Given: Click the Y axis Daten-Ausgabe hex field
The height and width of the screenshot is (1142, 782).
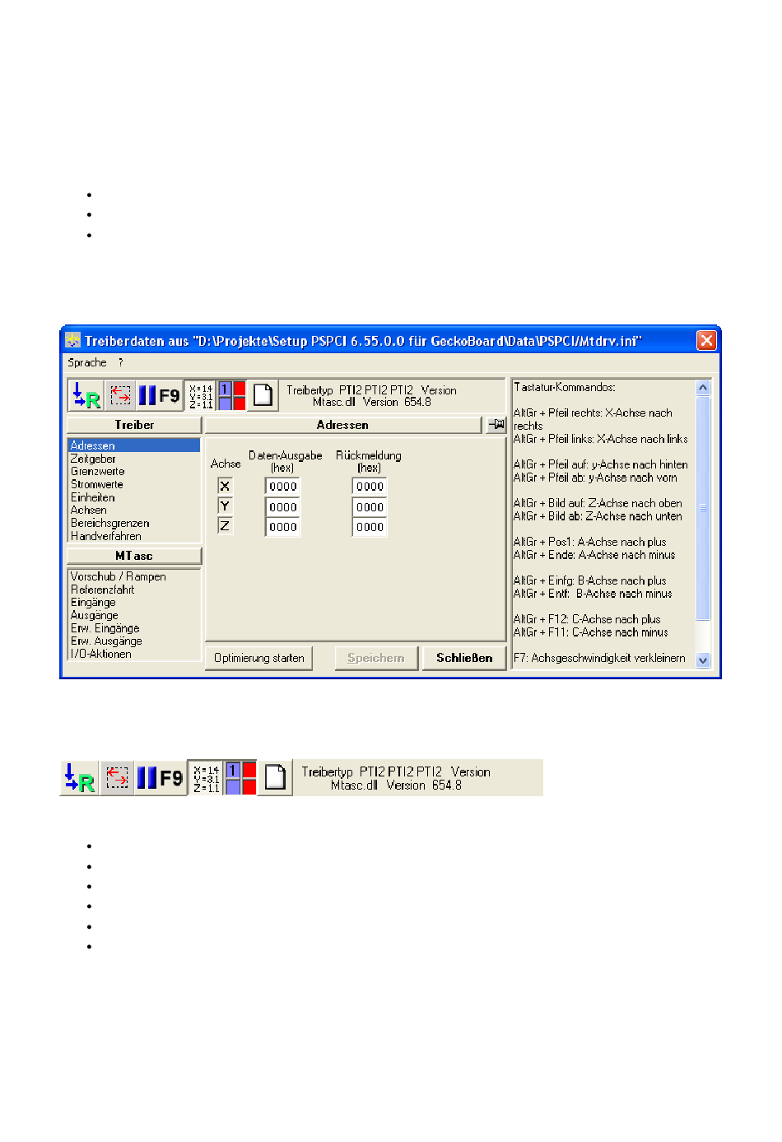Looking at the screenshot, I should tap(283, 507).
